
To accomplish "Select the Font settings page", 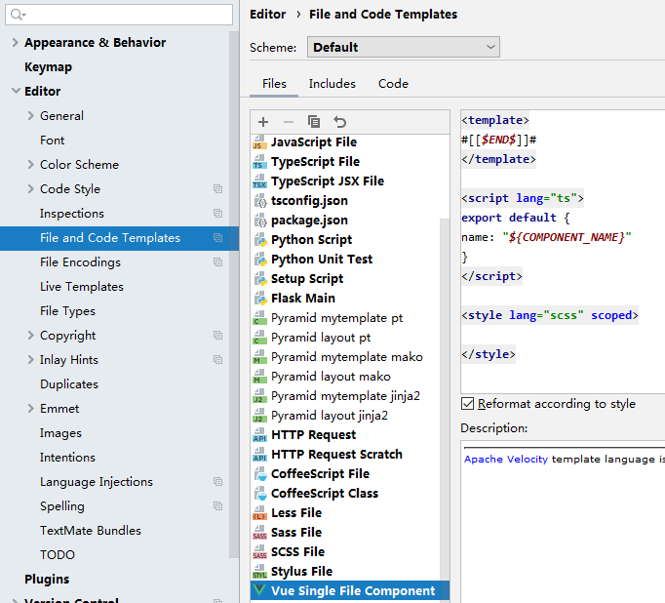I will point(52,141).
